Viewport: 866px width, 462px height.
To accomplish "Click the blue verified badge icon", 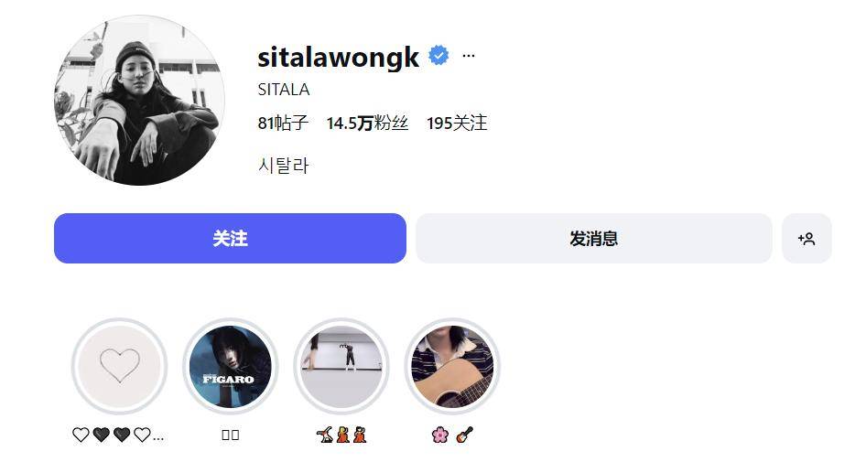I will coord(438,56).
